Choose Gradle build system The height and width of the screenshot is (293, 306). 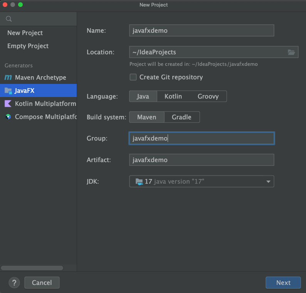pos(182,117)
